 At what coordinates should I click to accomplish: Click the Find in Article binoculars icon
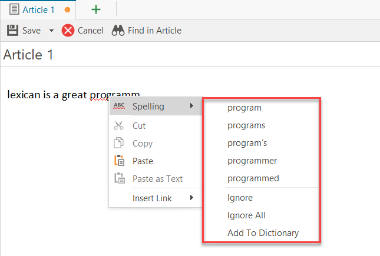(x=118, y=30)
